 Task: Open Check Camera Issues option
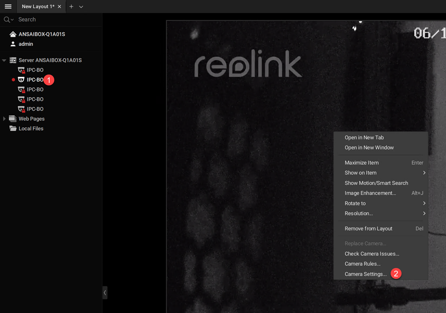pos(372,254)
